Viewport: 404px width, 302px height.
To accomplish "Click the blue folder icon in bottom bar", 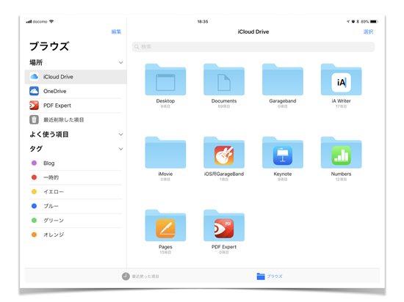I will 261,276.
